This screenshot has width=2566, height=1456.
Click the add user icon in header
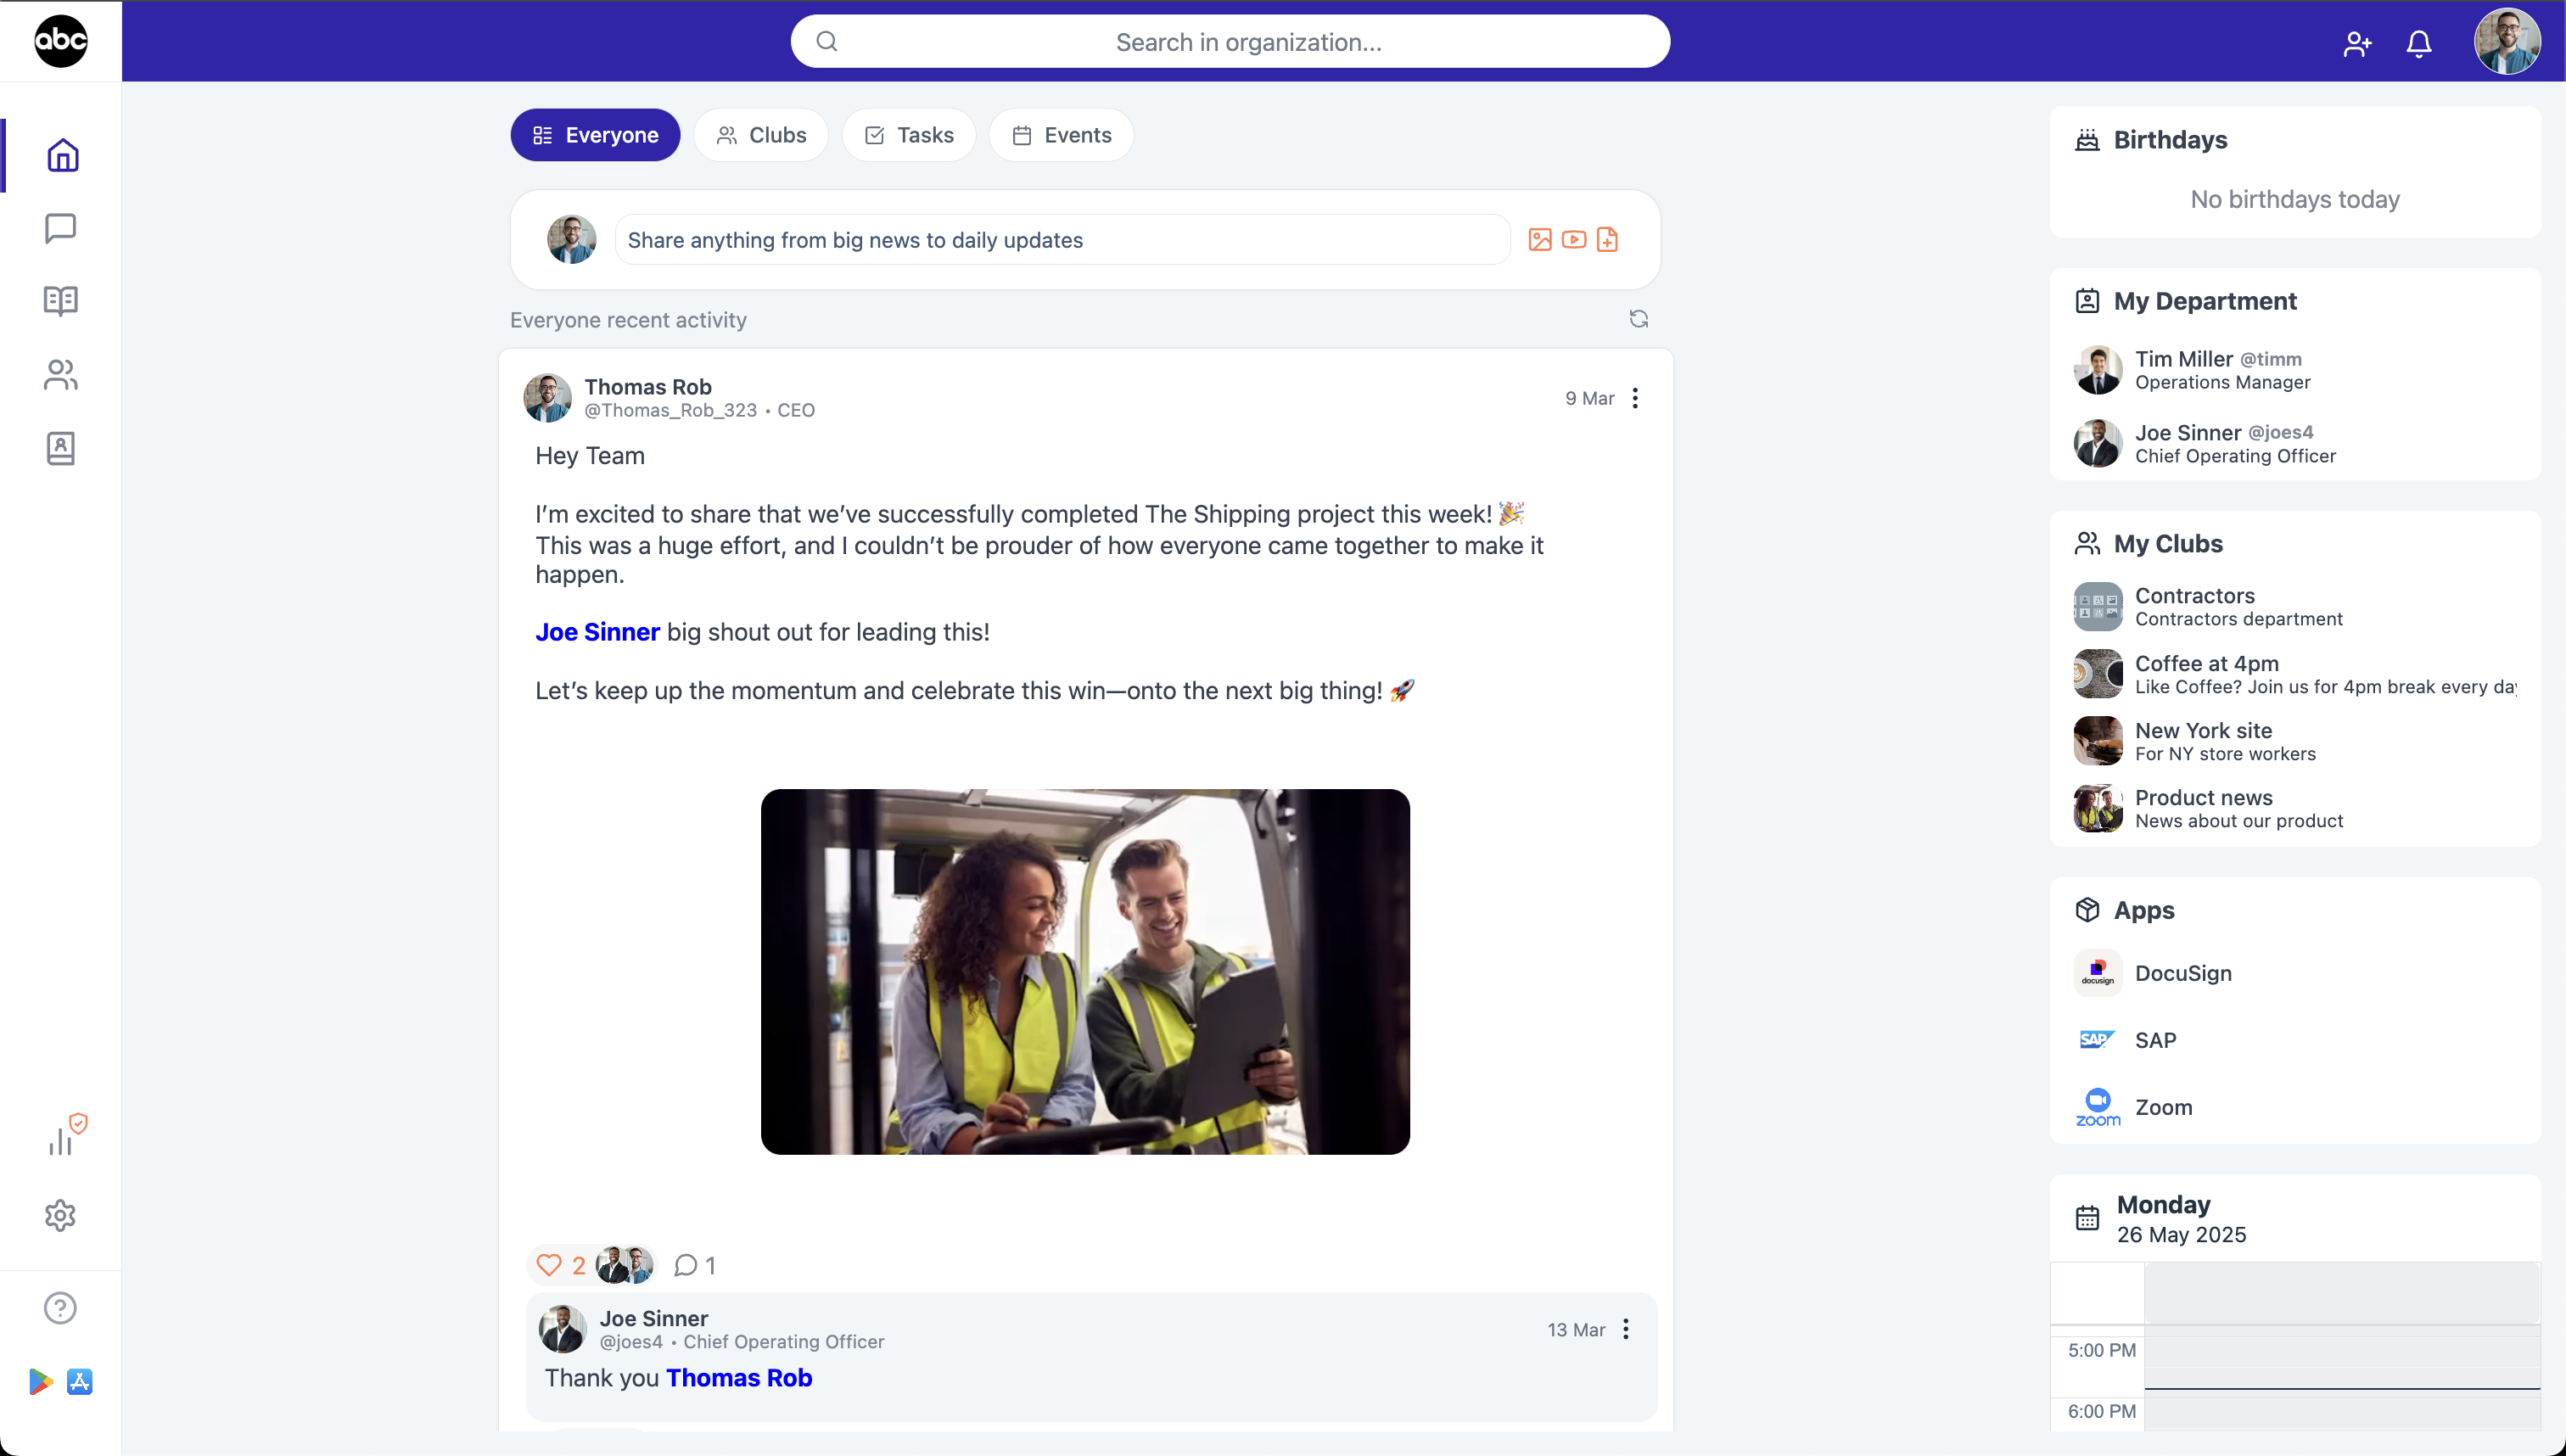pos(2357,43)
